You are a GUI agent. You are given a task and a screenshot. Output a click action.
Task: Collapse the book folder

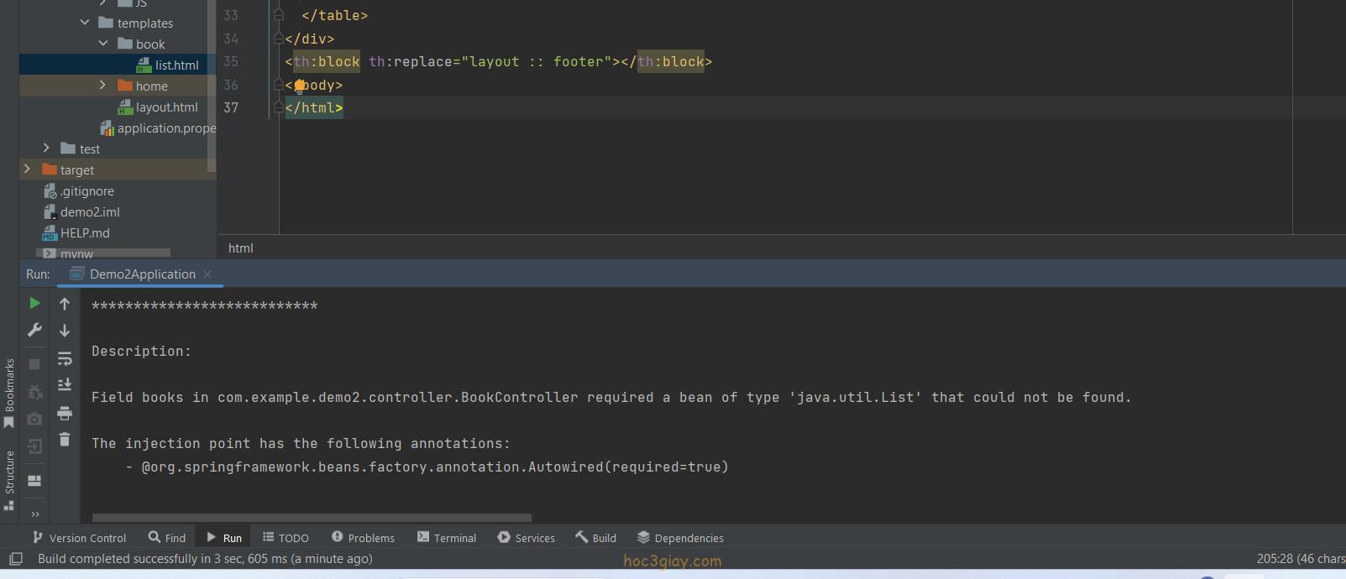coord(102,44)
